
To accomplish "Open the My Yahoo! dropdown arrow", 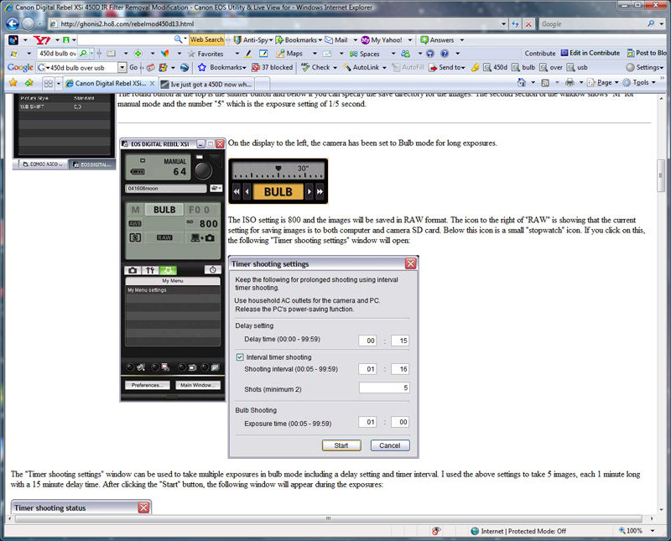I will 410,40.
